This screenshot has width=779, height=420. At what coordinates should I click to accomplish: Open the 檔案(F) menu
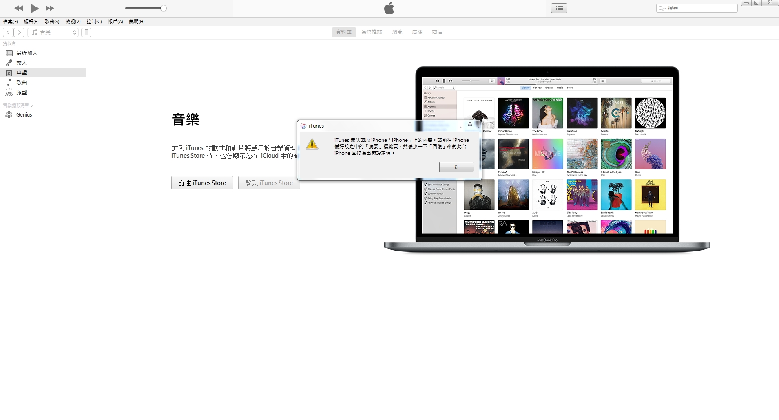[11, 22]
